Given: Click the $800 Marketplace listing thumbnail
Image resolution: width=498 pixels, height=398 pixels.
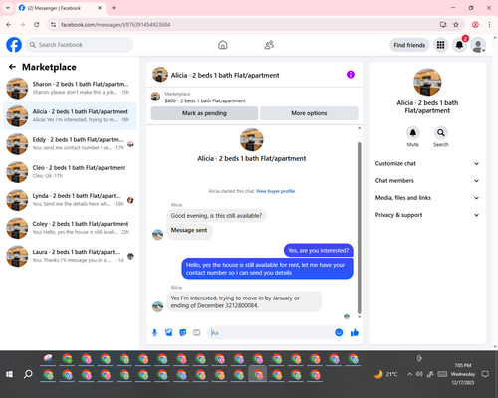Looking at the screenshot, I should click(155, 97).
